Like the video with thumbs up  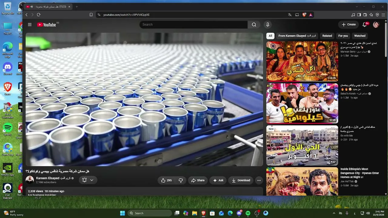(x=166, y=180)
